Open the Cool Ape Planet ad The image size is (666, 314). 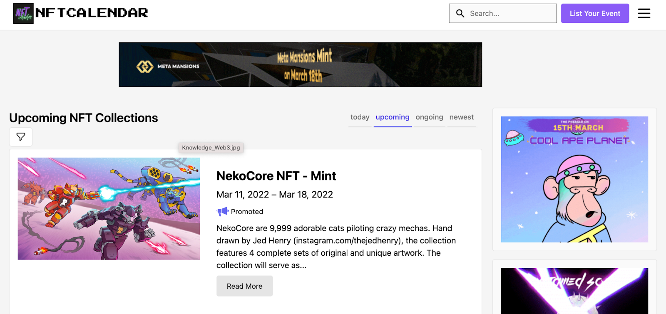[574, 179]
